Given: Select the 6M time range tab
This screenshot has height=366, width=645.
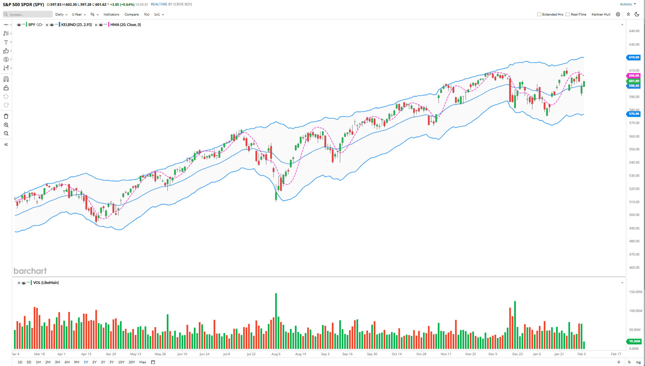Looking at the screenshot, I should (67, 362).
